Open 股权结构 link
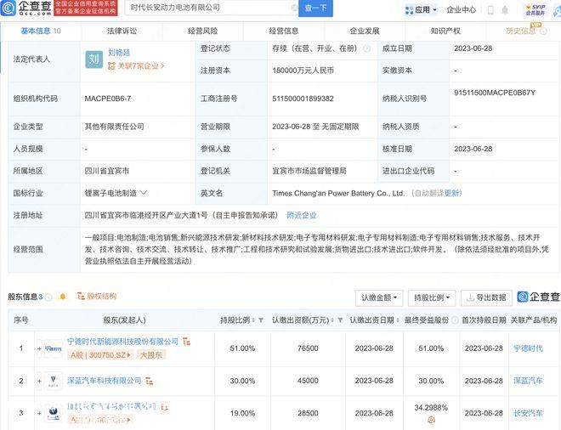 click(x=97, y=297)
